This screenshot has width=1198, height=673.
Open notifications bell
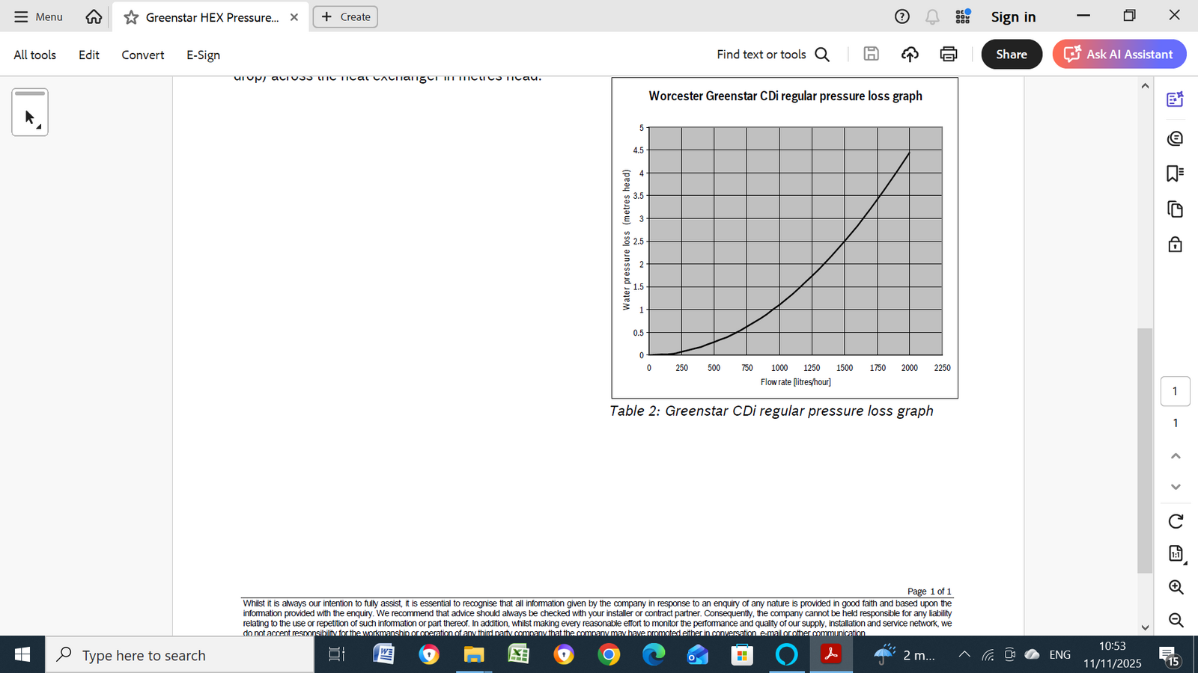pos(932,17)
